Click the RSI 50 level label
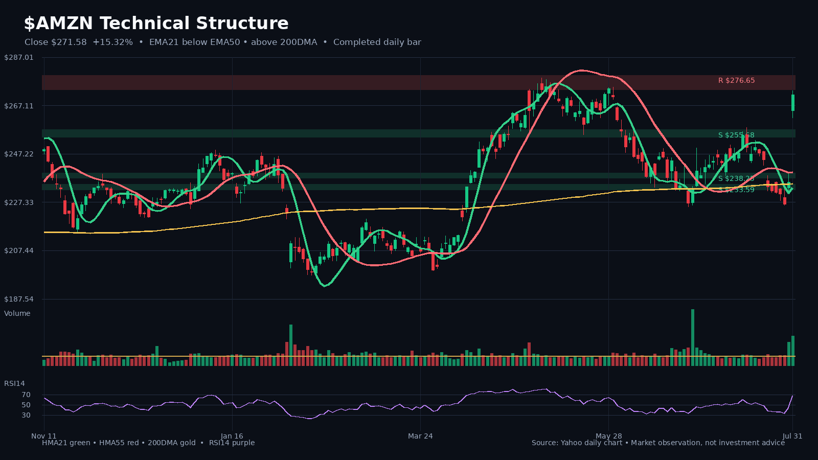The height and width of the screenshot is (460, 818). 26,405
